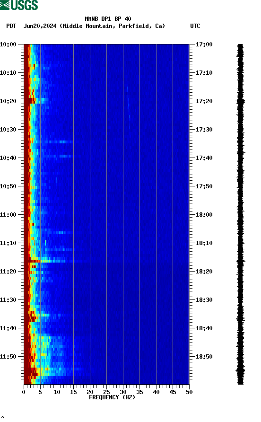Image resolution: width=261 pixels, height=422 pixels.
Task: Click the 10:20 PDT time label
Action: coord(8,101)
